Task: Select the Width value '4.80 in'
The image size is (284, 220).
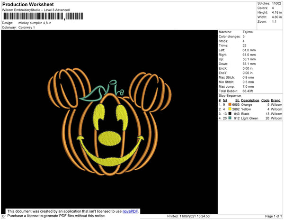Action: tap(277, 17)
